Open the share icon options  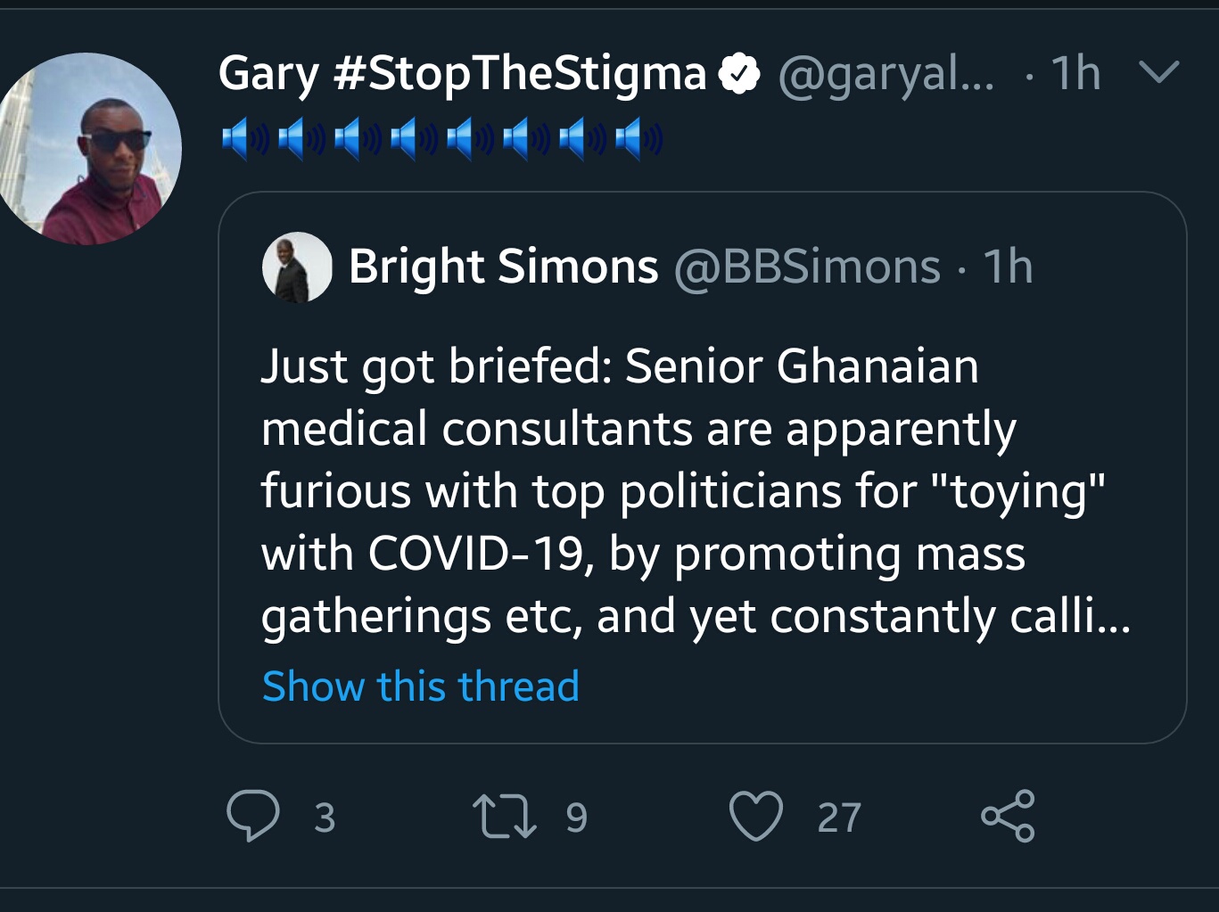pos(1008,816)
